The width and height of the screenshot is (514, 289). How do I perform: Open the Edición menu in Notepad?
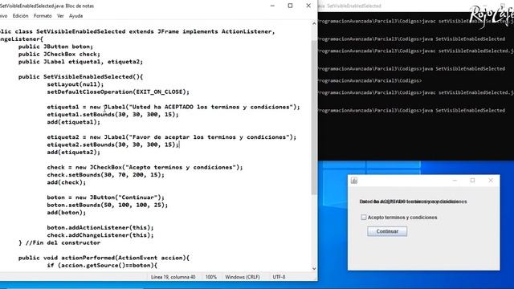[x=20, y=16]
